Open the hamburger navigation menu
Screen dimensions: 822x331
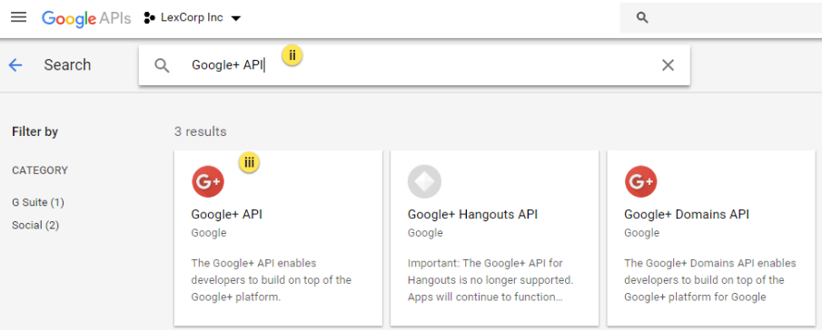18,17
